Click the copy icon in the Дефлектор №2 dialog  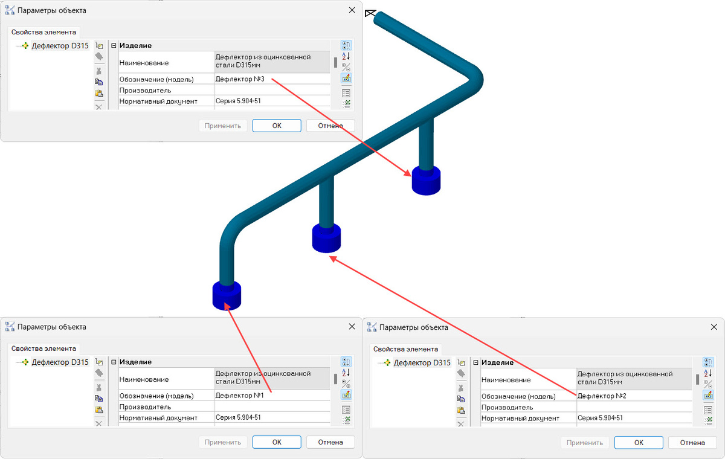click(x=461, y=399)
